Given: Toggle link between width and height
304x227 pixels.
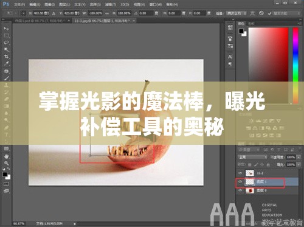Looking at the screenshot, I should click(x=107, y=13).
